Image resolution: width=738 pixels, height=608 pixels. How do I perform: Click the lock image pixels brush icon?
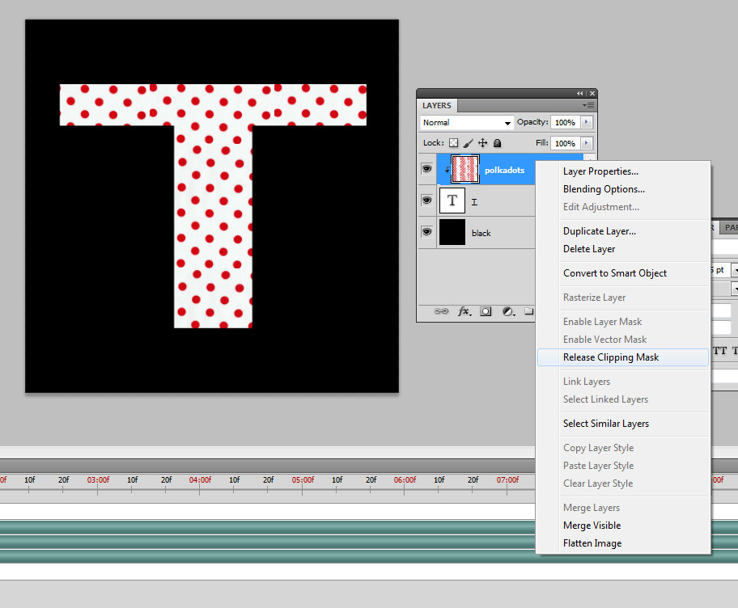tap(469, 143)
